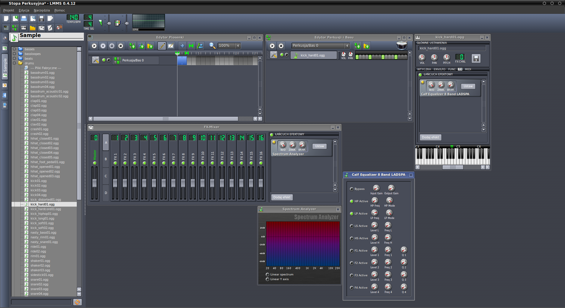
Task: Add beat/bassline track in Edytor Piosenki
Action: [x=132, y=46]
